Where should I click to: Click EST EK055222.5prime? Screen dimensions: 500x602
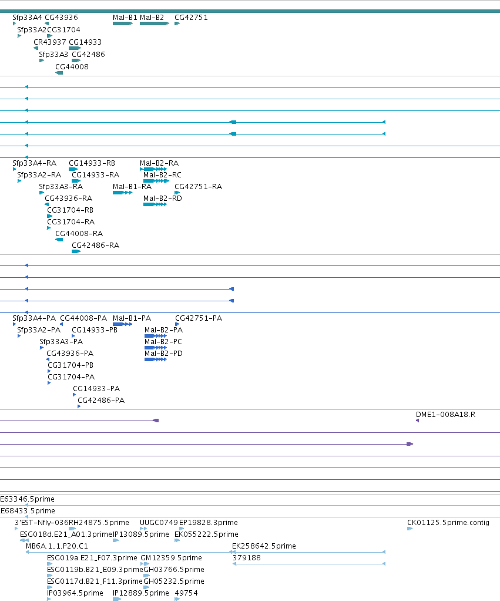click(177, 540)
